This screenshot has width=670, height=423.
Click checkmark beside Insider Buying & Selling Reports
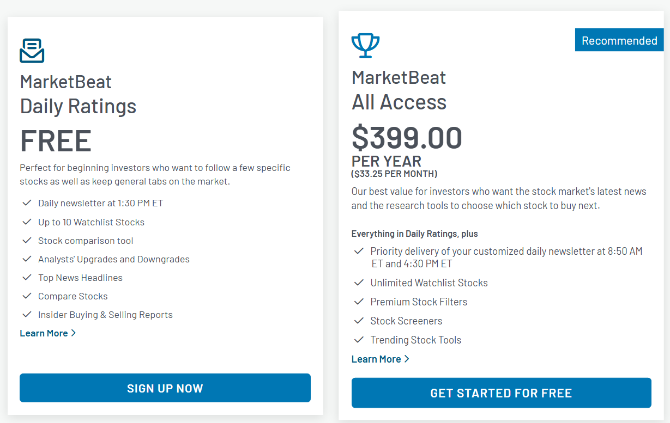(x=27, y=315)
